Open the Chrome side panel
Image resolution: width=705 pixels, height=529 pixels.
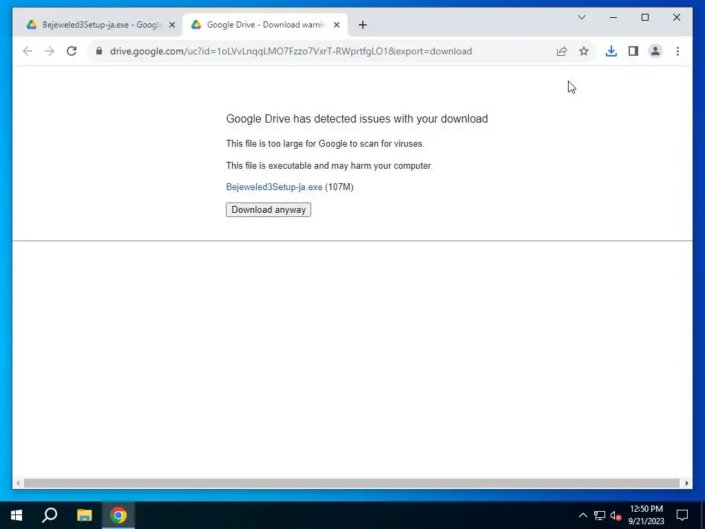(x=633, y=51)
